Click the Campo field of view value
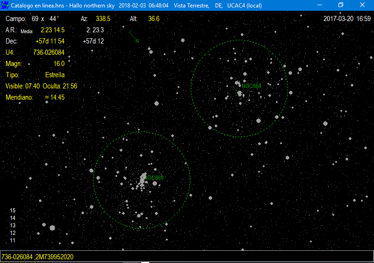The width and height of the screenshot is (374, 263). 45,19
